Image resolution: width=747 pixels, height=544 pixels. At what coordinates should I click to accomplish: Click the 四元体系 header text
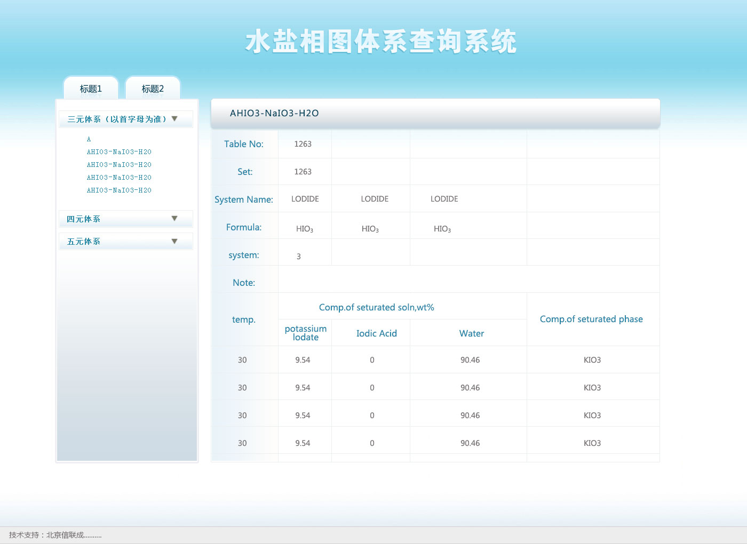[x=84, y=219]
